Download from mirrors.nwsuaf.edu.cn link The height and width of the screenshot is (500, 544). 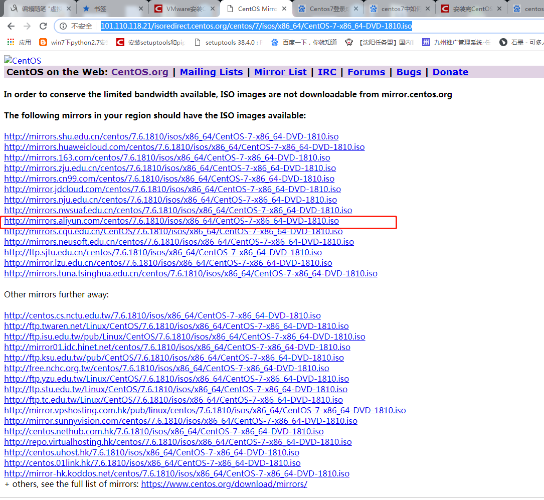point(178,210)
